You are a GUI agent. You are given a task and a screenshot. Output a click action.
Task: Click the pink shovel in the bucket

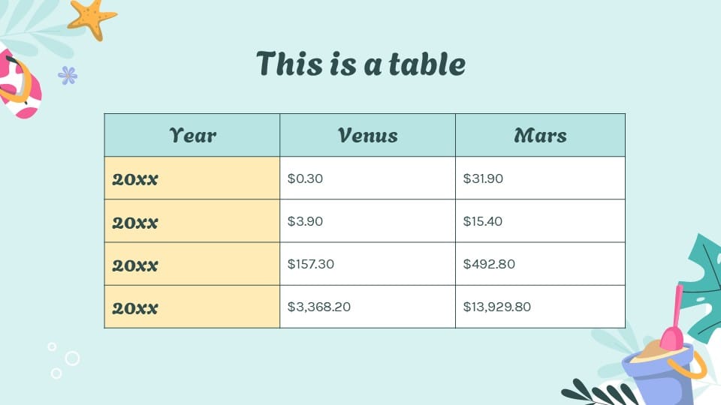(x=674, y=315)
